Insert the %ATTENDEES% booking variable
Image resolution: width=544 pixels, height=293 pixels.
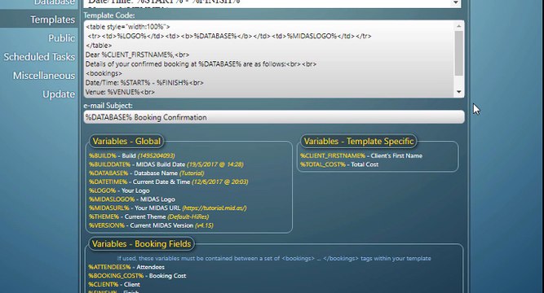coord(109,267)
